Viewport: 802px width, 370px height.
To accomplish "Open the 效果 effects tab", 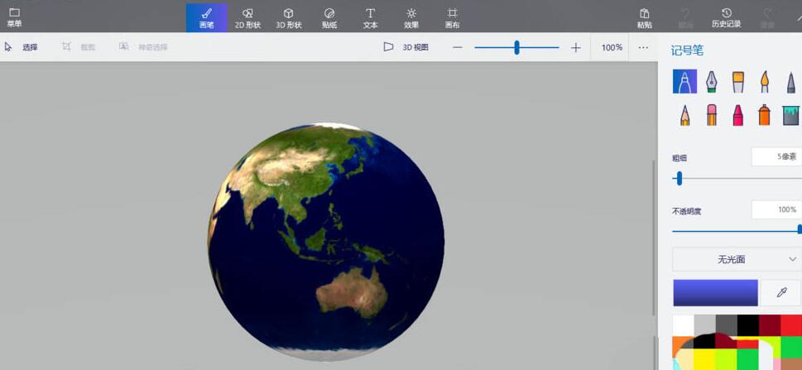I will click(411, 17).
